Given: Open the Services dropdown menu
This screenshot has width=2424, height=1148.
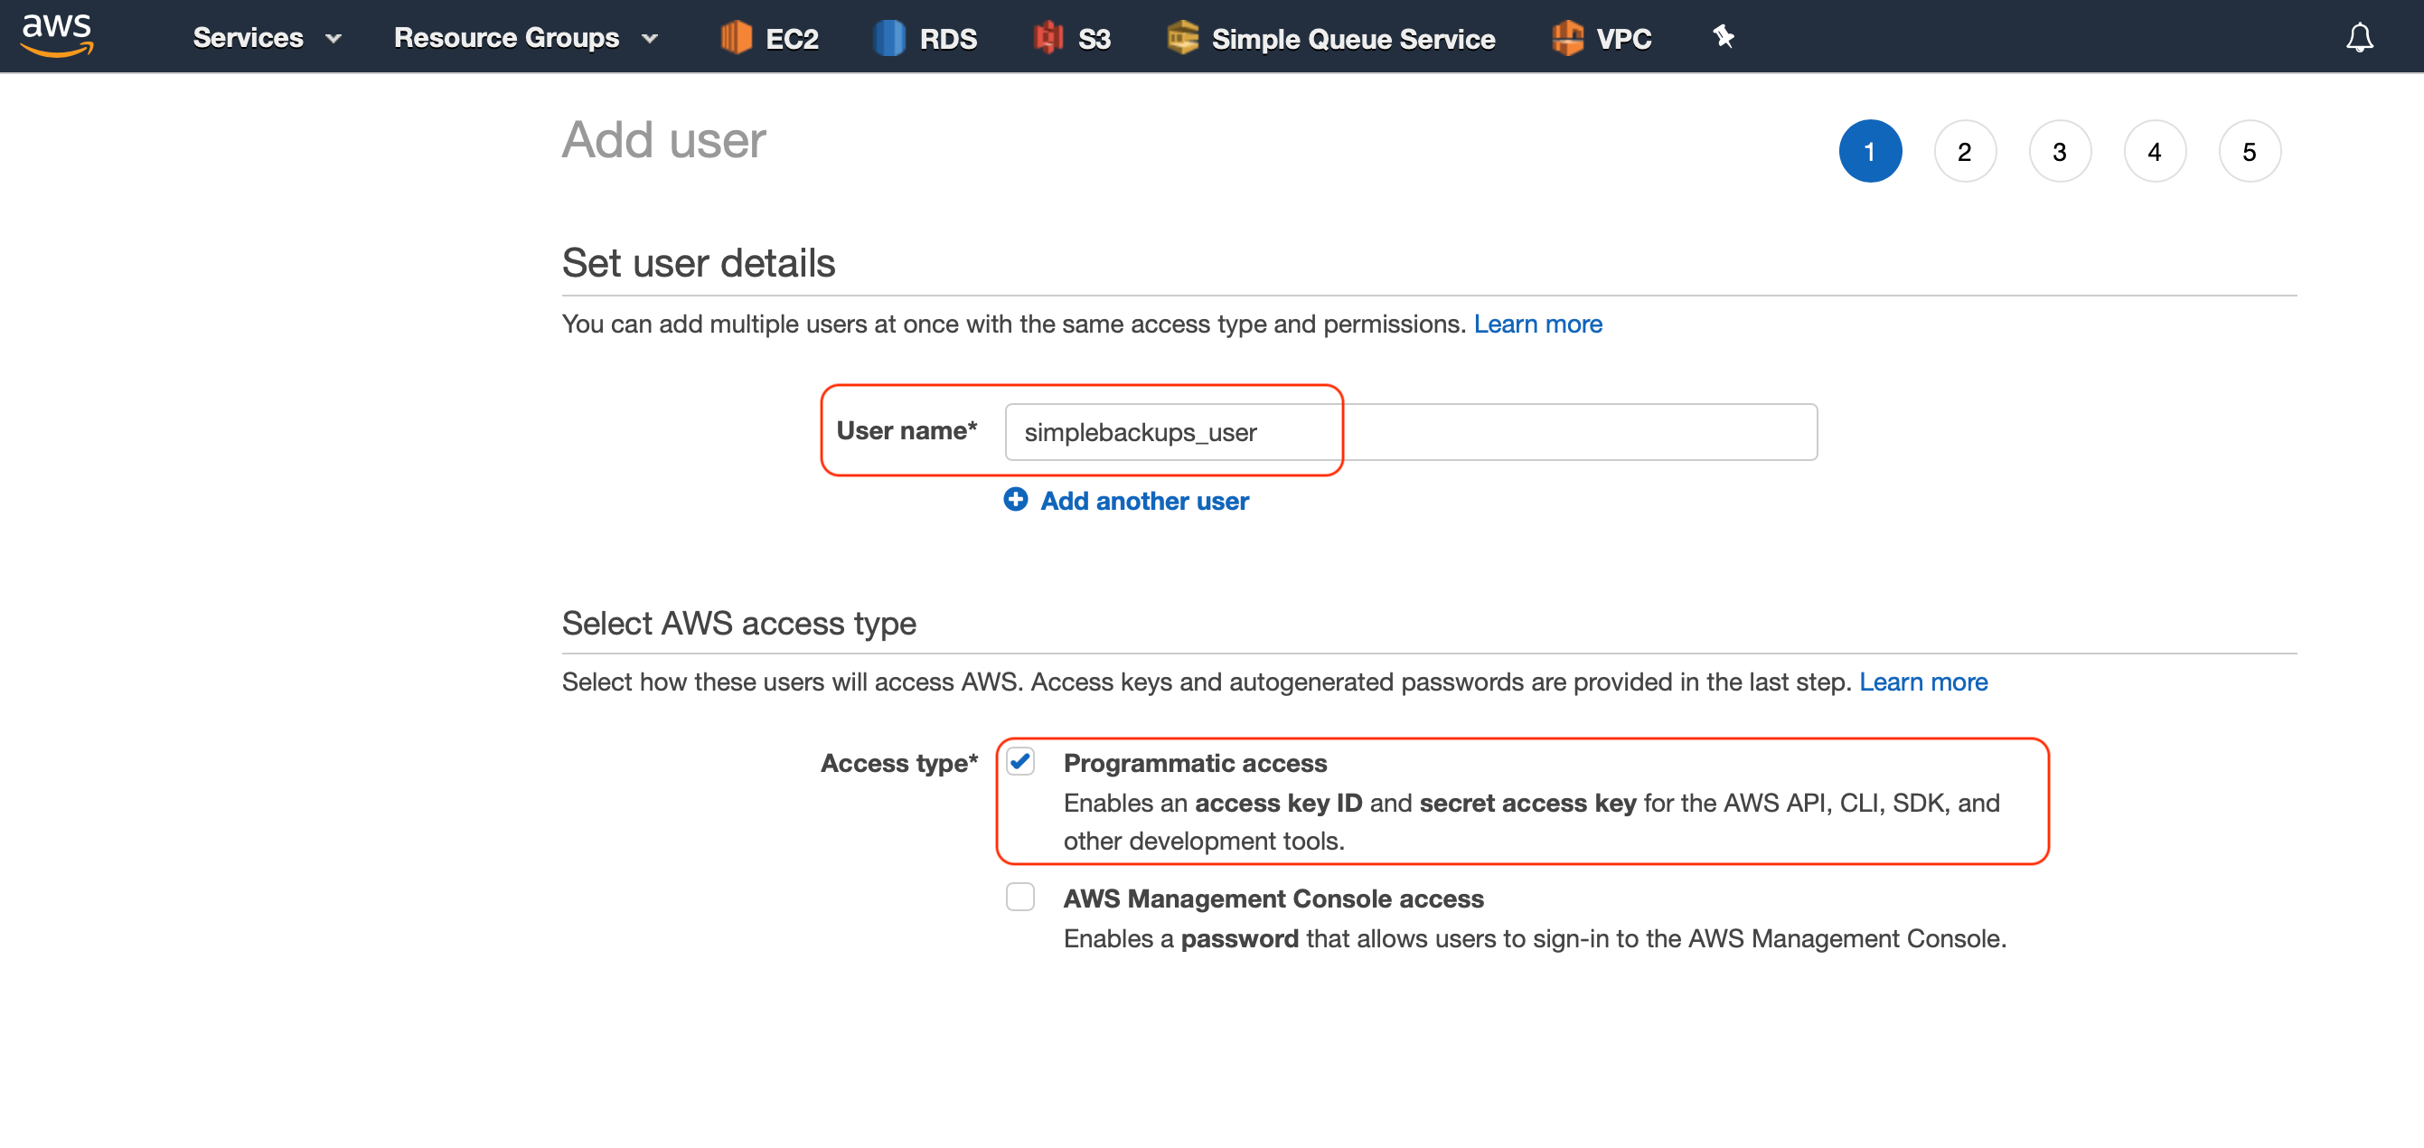Looking at the screenshot, I should coord(248,38).
